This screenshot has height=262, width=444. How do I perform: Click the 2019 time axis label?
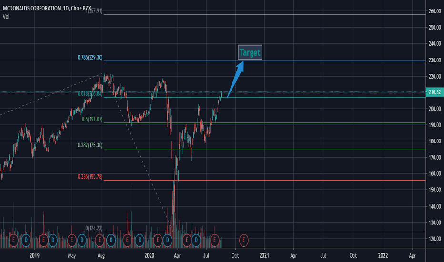[x=34, y=255]
